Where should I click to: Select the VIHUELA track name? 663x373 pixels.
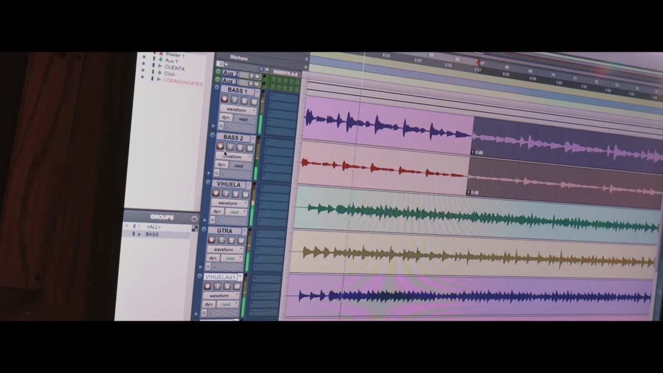(229, 184)
